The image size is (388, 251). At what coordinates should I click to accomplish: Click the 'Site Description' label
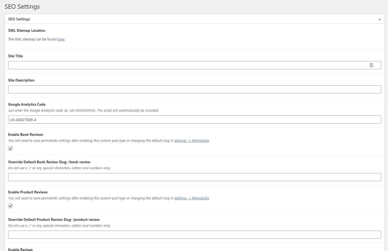pyautogui.click(x=21, y=80)
